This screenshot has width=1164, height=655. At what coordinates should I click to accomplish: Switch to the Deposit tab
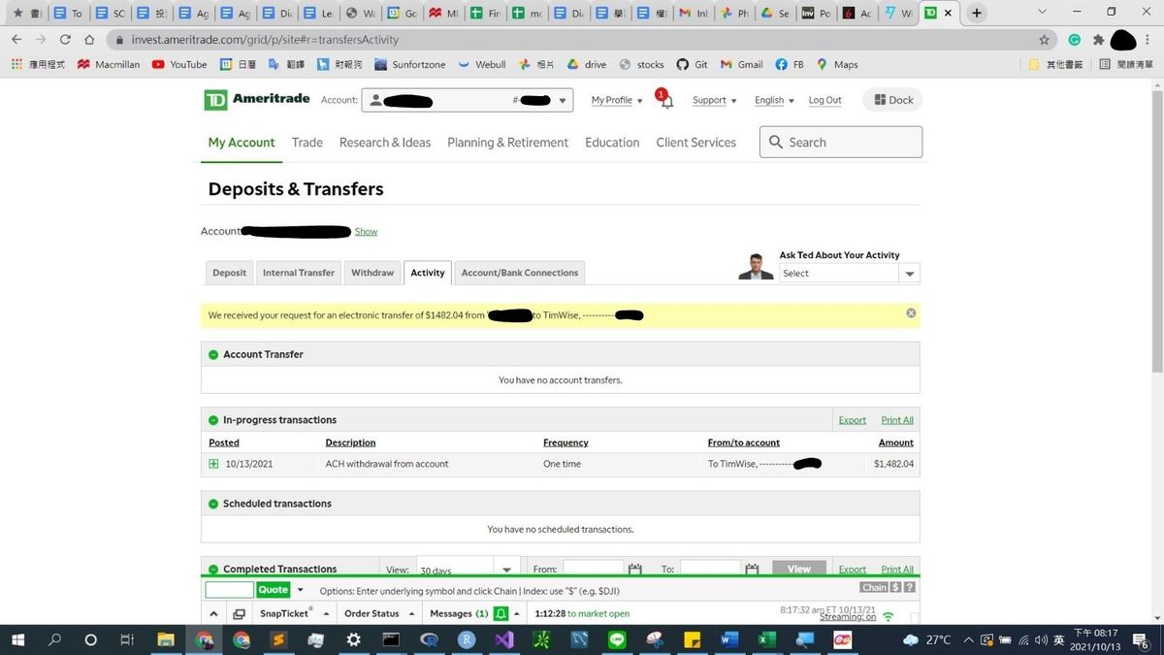click(x=229, y=273)
